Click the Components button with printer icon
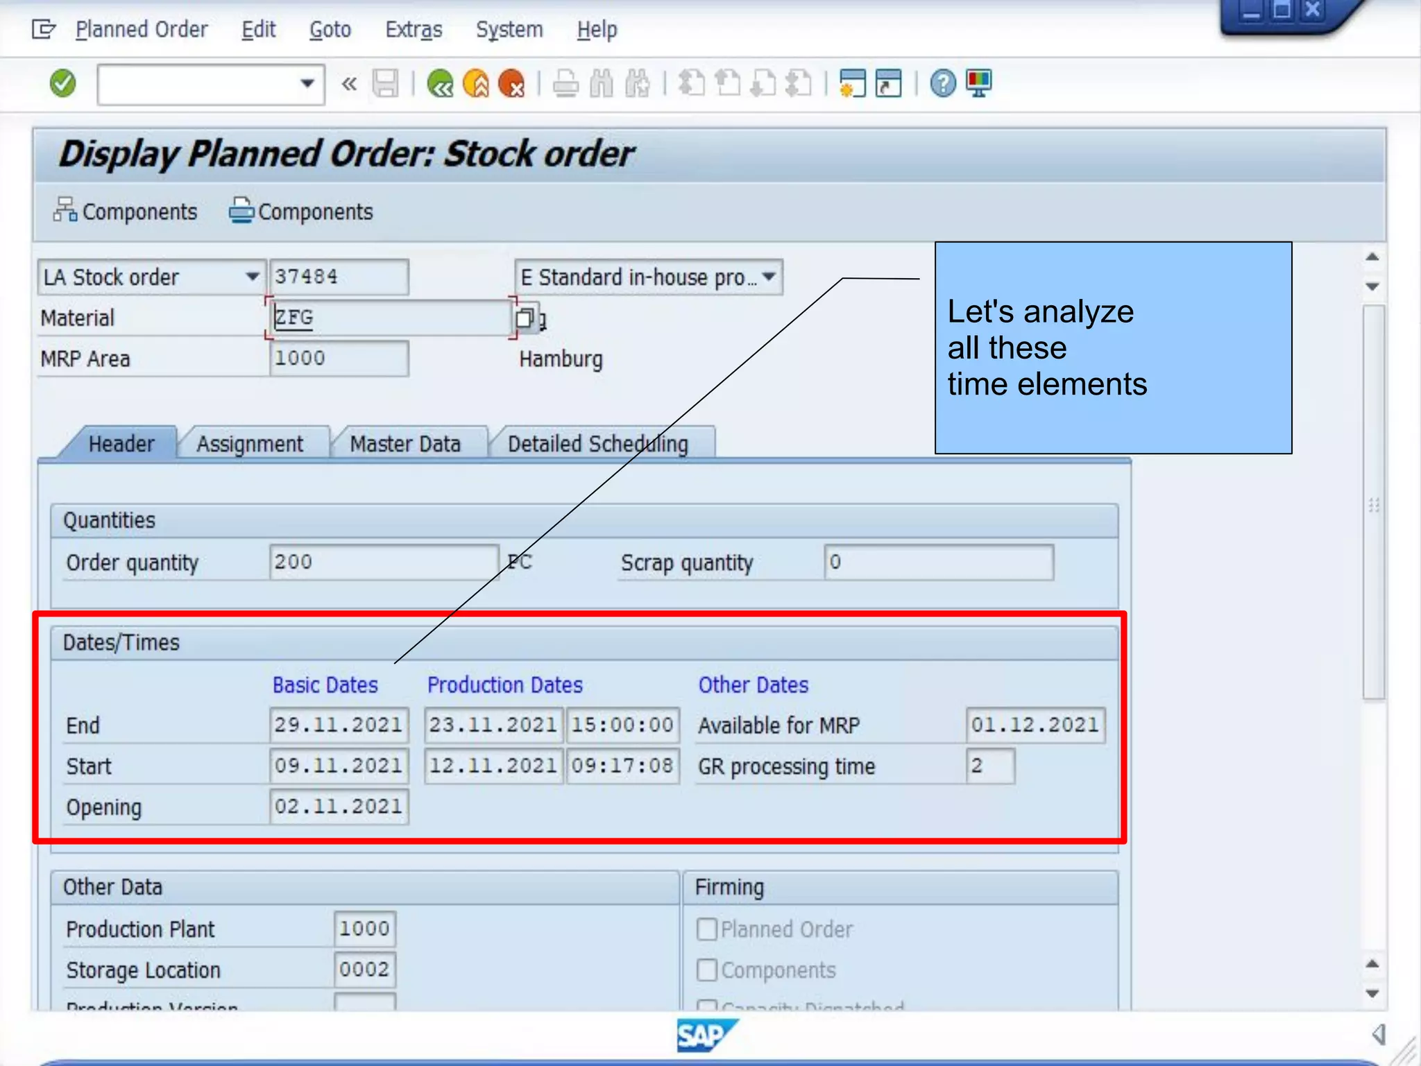This screenshot has height=1066, width=1421. point(301,212)
